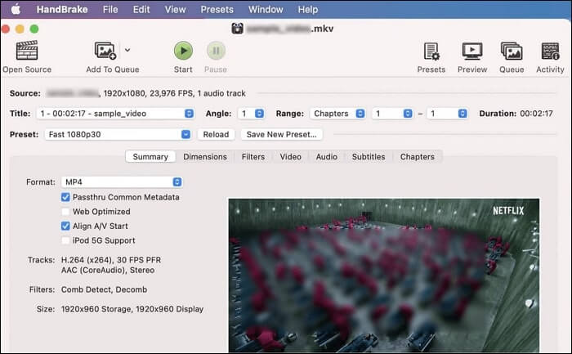572x354 pixels.
Task: Click Save New Preset button
Action: click(x=281, y=134)
